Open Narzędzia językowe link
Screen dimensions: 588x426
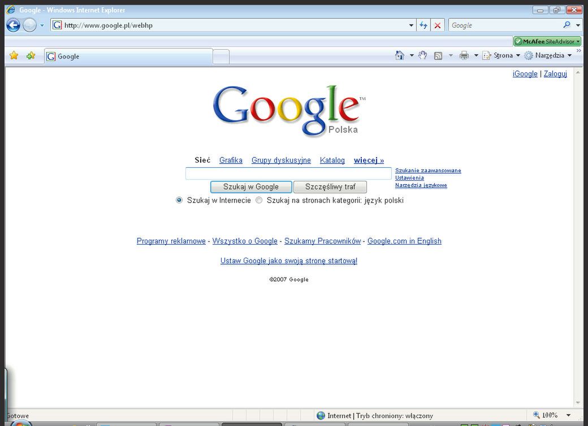click(x=421, y=185)
